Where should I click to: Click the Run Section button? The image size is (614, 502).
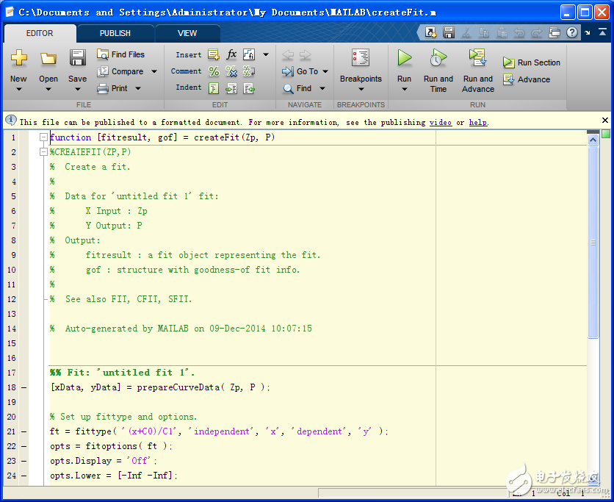click(x=532, y=63)
